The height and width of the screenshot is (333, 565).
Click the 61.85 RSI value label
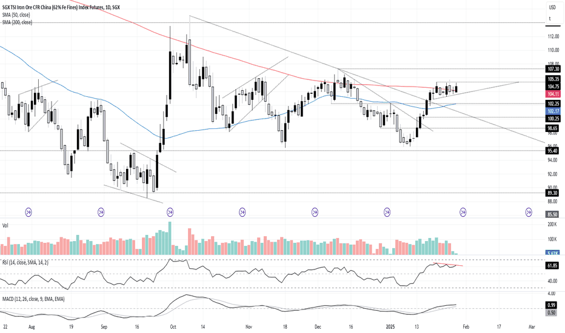(x=553, y=266)
